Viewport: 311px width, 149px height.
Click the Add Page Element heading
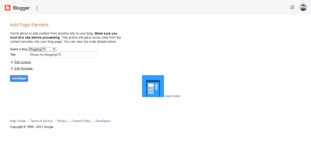29,25
